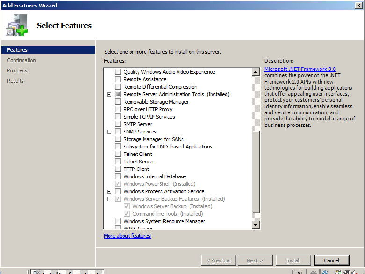Open the More about features link

click(x=127, y=236)
